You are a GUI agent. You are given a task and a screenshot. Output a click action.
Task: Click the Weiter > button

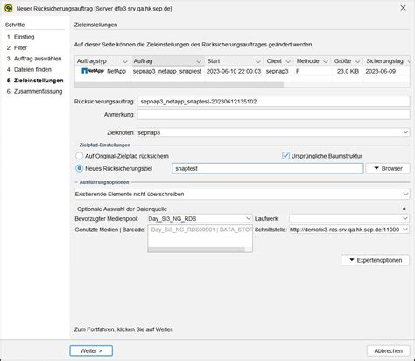point(91,350)
